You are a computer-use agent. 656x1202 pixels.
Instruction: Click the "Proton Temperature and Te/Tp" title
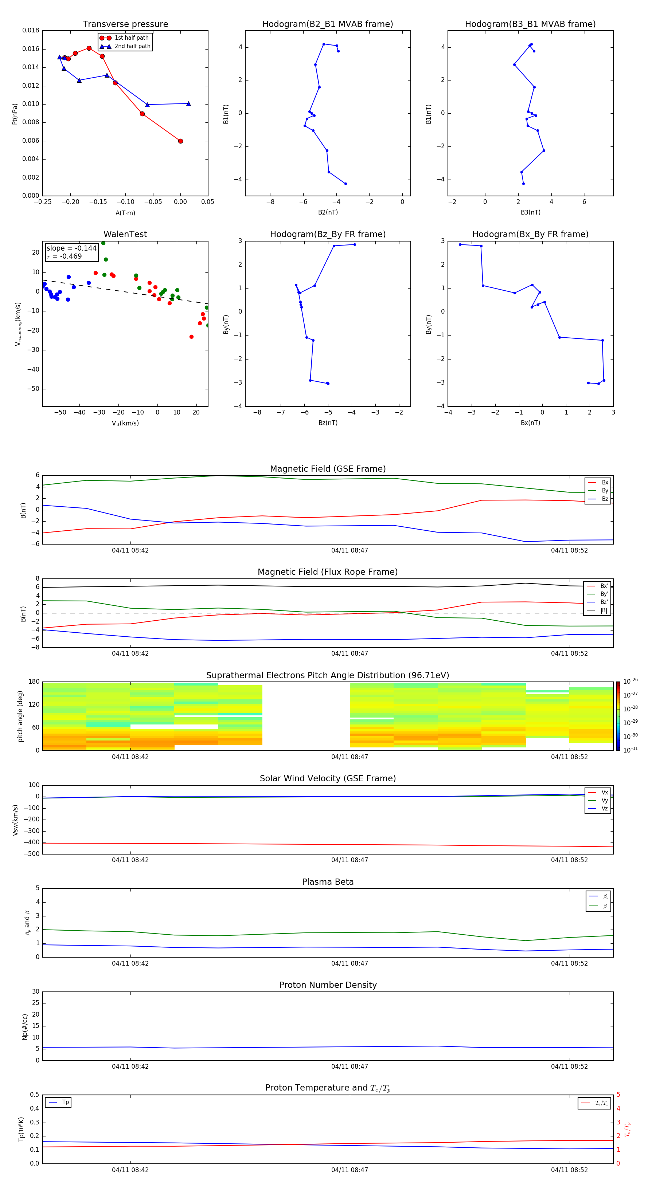click(x=328, y=1088)
